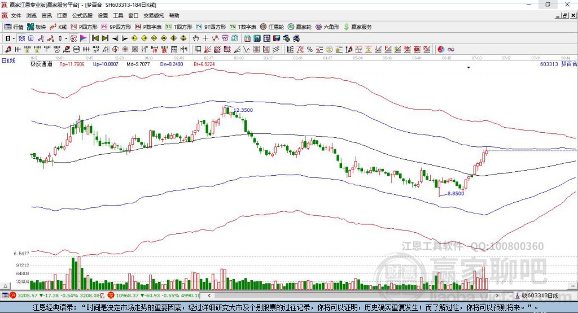Open the P数字表 tool
The image size is (578, 313).
[x=148, y=27]
